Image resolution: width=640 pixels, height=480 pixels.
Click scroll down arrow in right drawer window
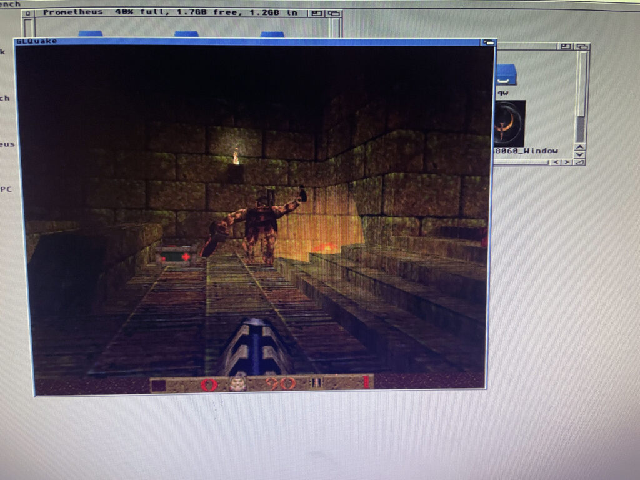click(x=580, y=154)
